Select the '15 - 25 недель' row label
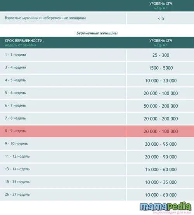 (x=17, y=182)
